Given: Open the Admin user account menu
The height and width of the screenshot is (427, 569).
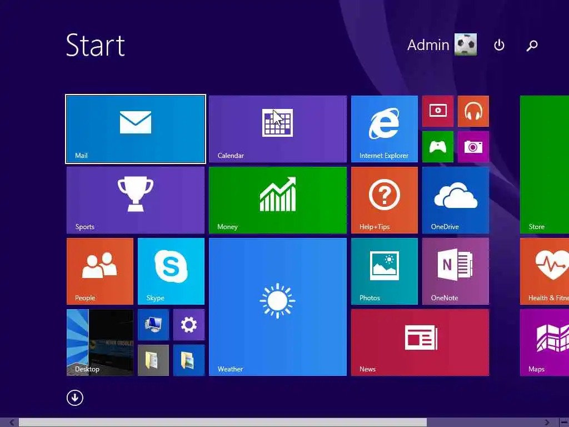Looking at the screenshot, I should 442,44.
